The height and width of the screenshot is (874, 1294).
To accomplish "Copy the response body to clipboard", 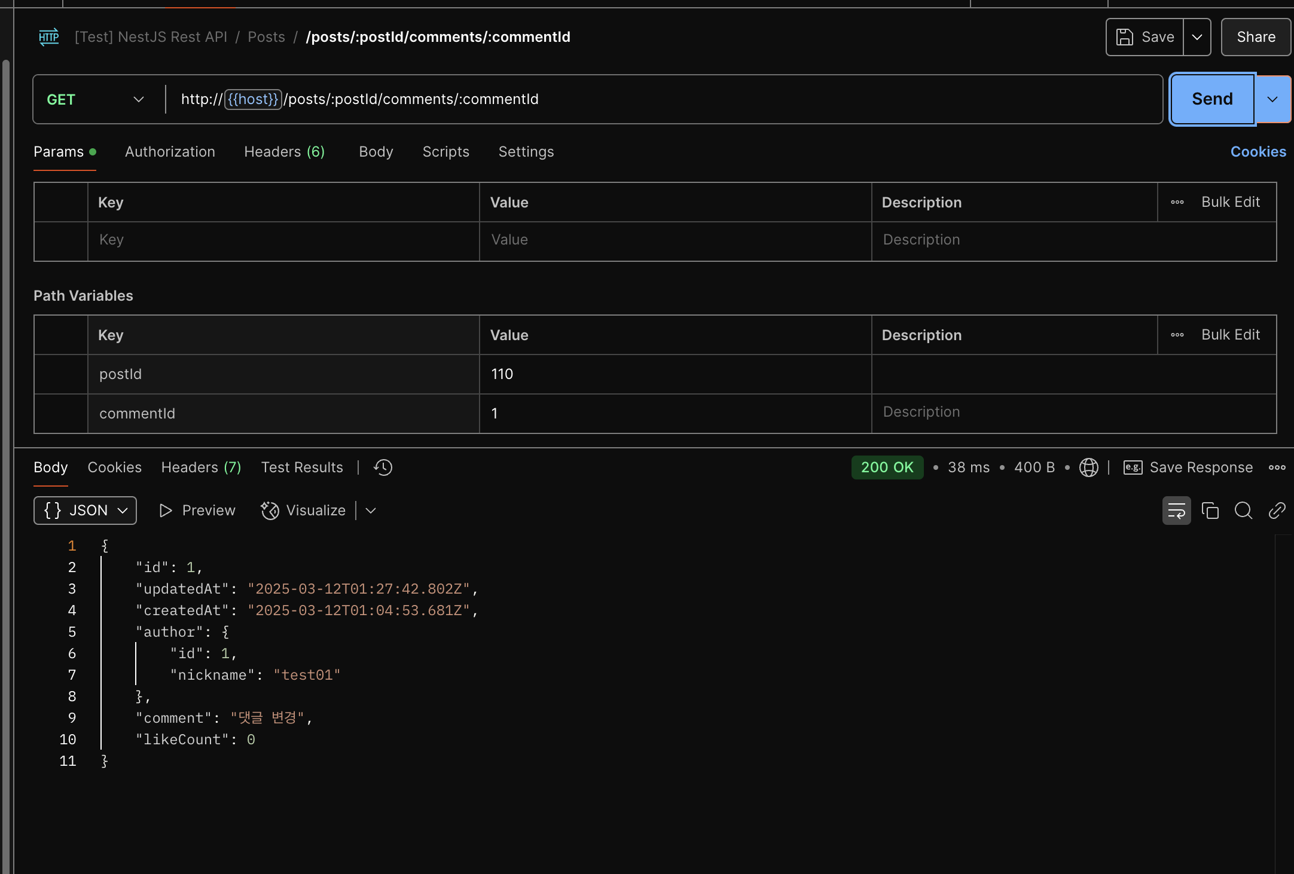I will [1210, 511].
